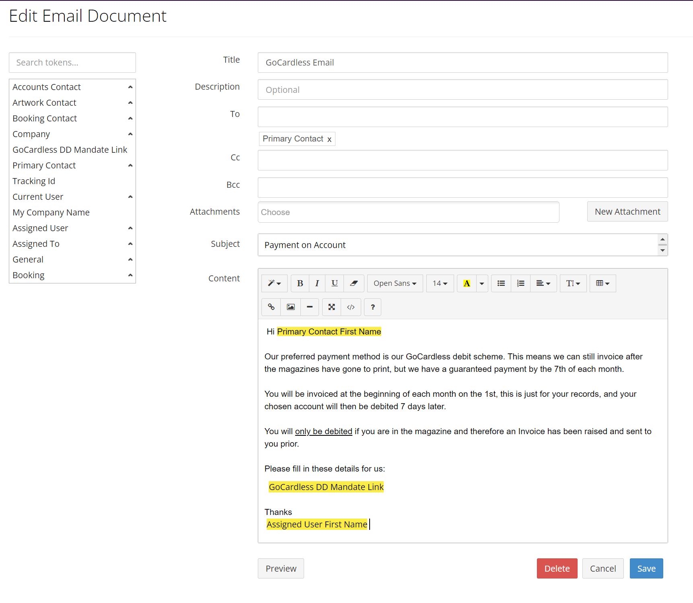Click the eraser remove font style icon
This screenshot has height=603, width=693.
pyautogui.click(x=354, y=283)
